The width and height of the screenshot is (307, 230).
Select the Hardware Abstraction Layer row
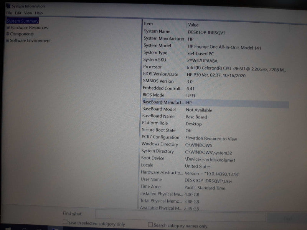click(x=215, y=173)
